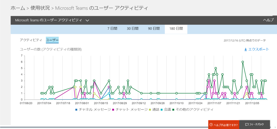
Task: Click the 2017/11/07 x-axis date label
Action: click(214, 103)
